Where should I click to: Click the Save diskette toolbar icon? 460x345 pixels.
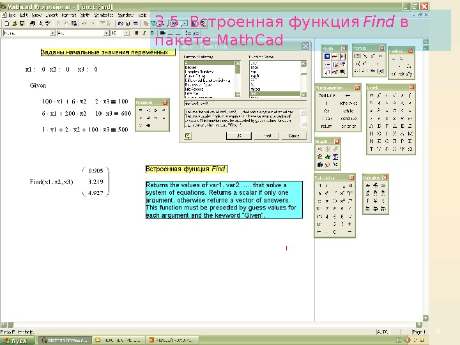tap(22, 24)
